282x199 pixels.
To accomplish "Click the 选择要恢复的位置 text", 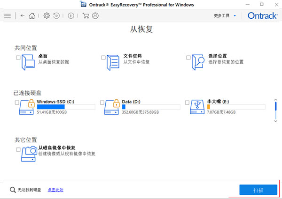I will click(226, 62).
